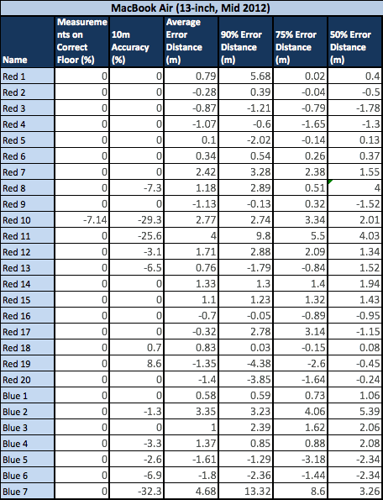Select the 2.09 cell in Red 12 row
Image resolution: width=383 pixels, height=500 pixels.
(300, 251)
